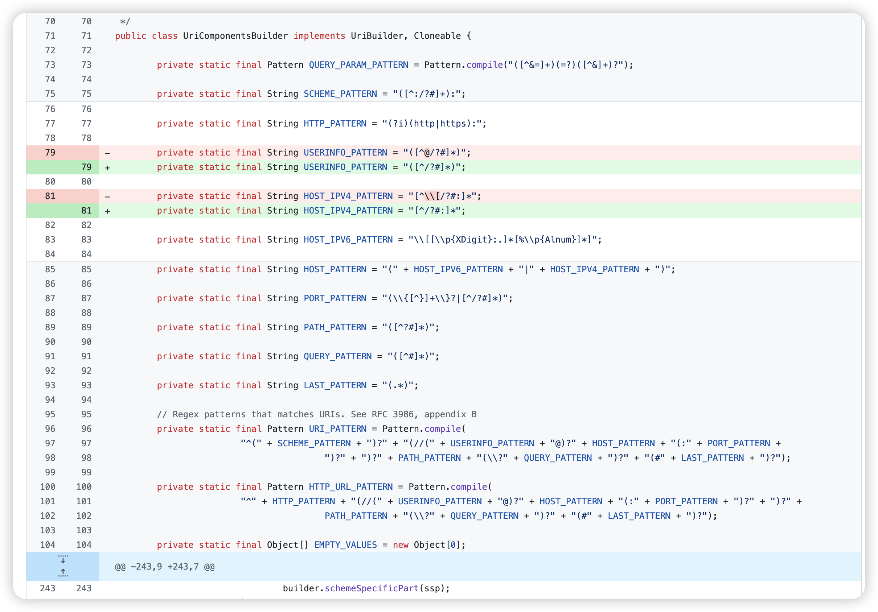Viewport: 878px width, 612px height.
Task: Select old line number 79 on the deleted row
Action: coord(50,152)
